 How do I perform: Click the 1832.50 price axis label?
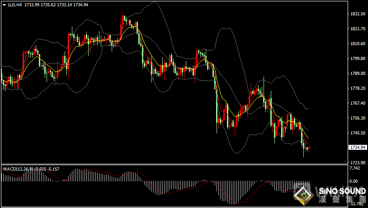358,14
